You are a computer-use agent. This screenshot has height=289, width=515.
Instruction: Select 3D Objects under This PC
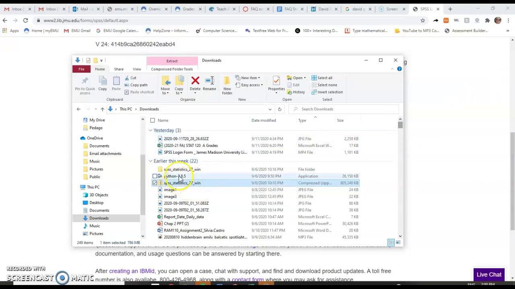click(x=98, y=195)
